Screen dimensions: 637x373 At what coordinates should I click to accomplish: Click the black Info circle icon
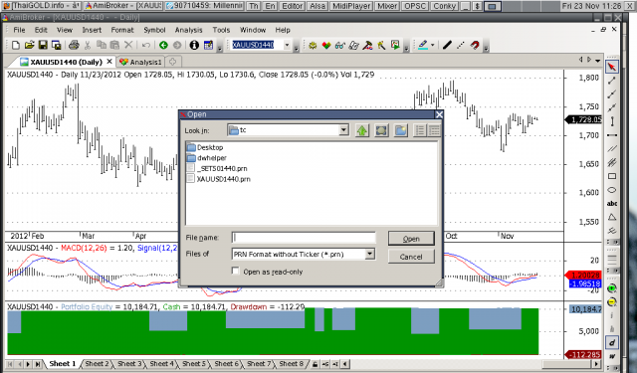tap(194, 45)
